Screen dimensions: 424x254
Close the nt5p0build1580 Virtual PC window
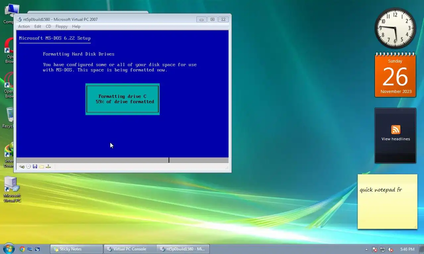[x=223, y=20]
